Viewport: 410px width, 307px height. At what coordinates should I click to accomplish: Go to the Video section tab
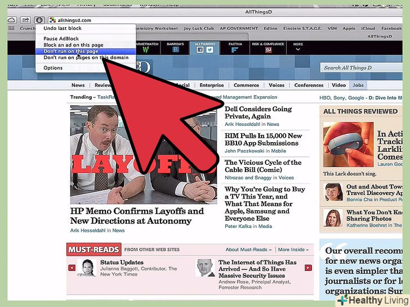338,85
